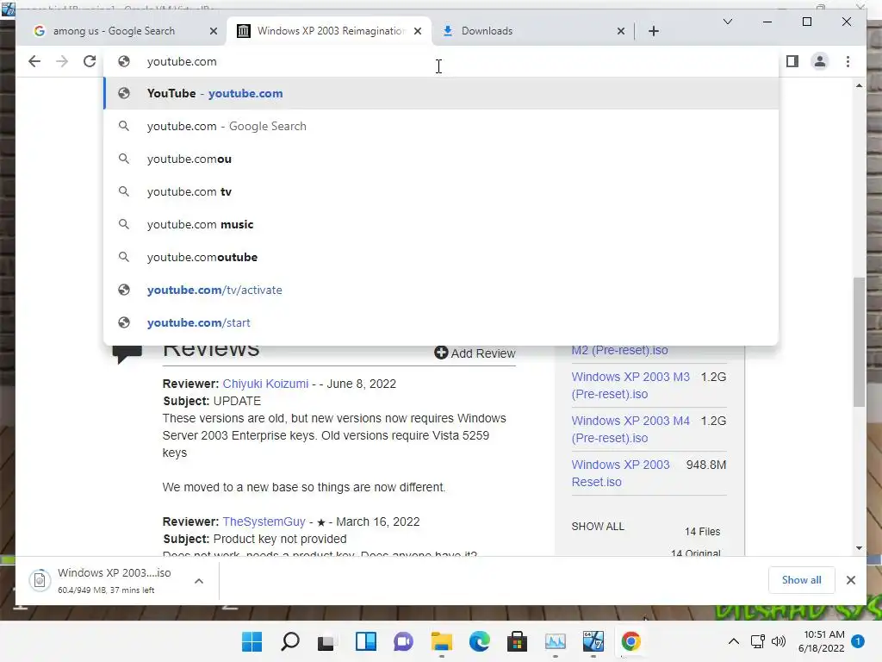Click SHOW ALL files
Screen dimensions: 882x662
[x=598, y=527]
